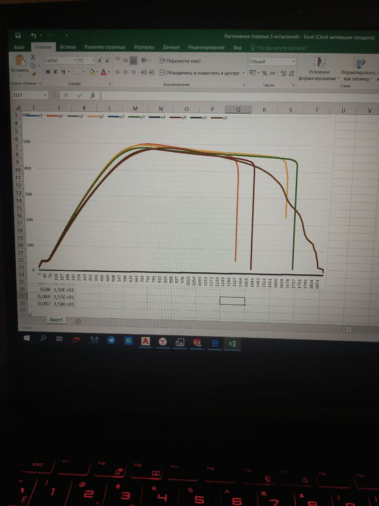
Task: Undo the last action
Action: (34, 36)
